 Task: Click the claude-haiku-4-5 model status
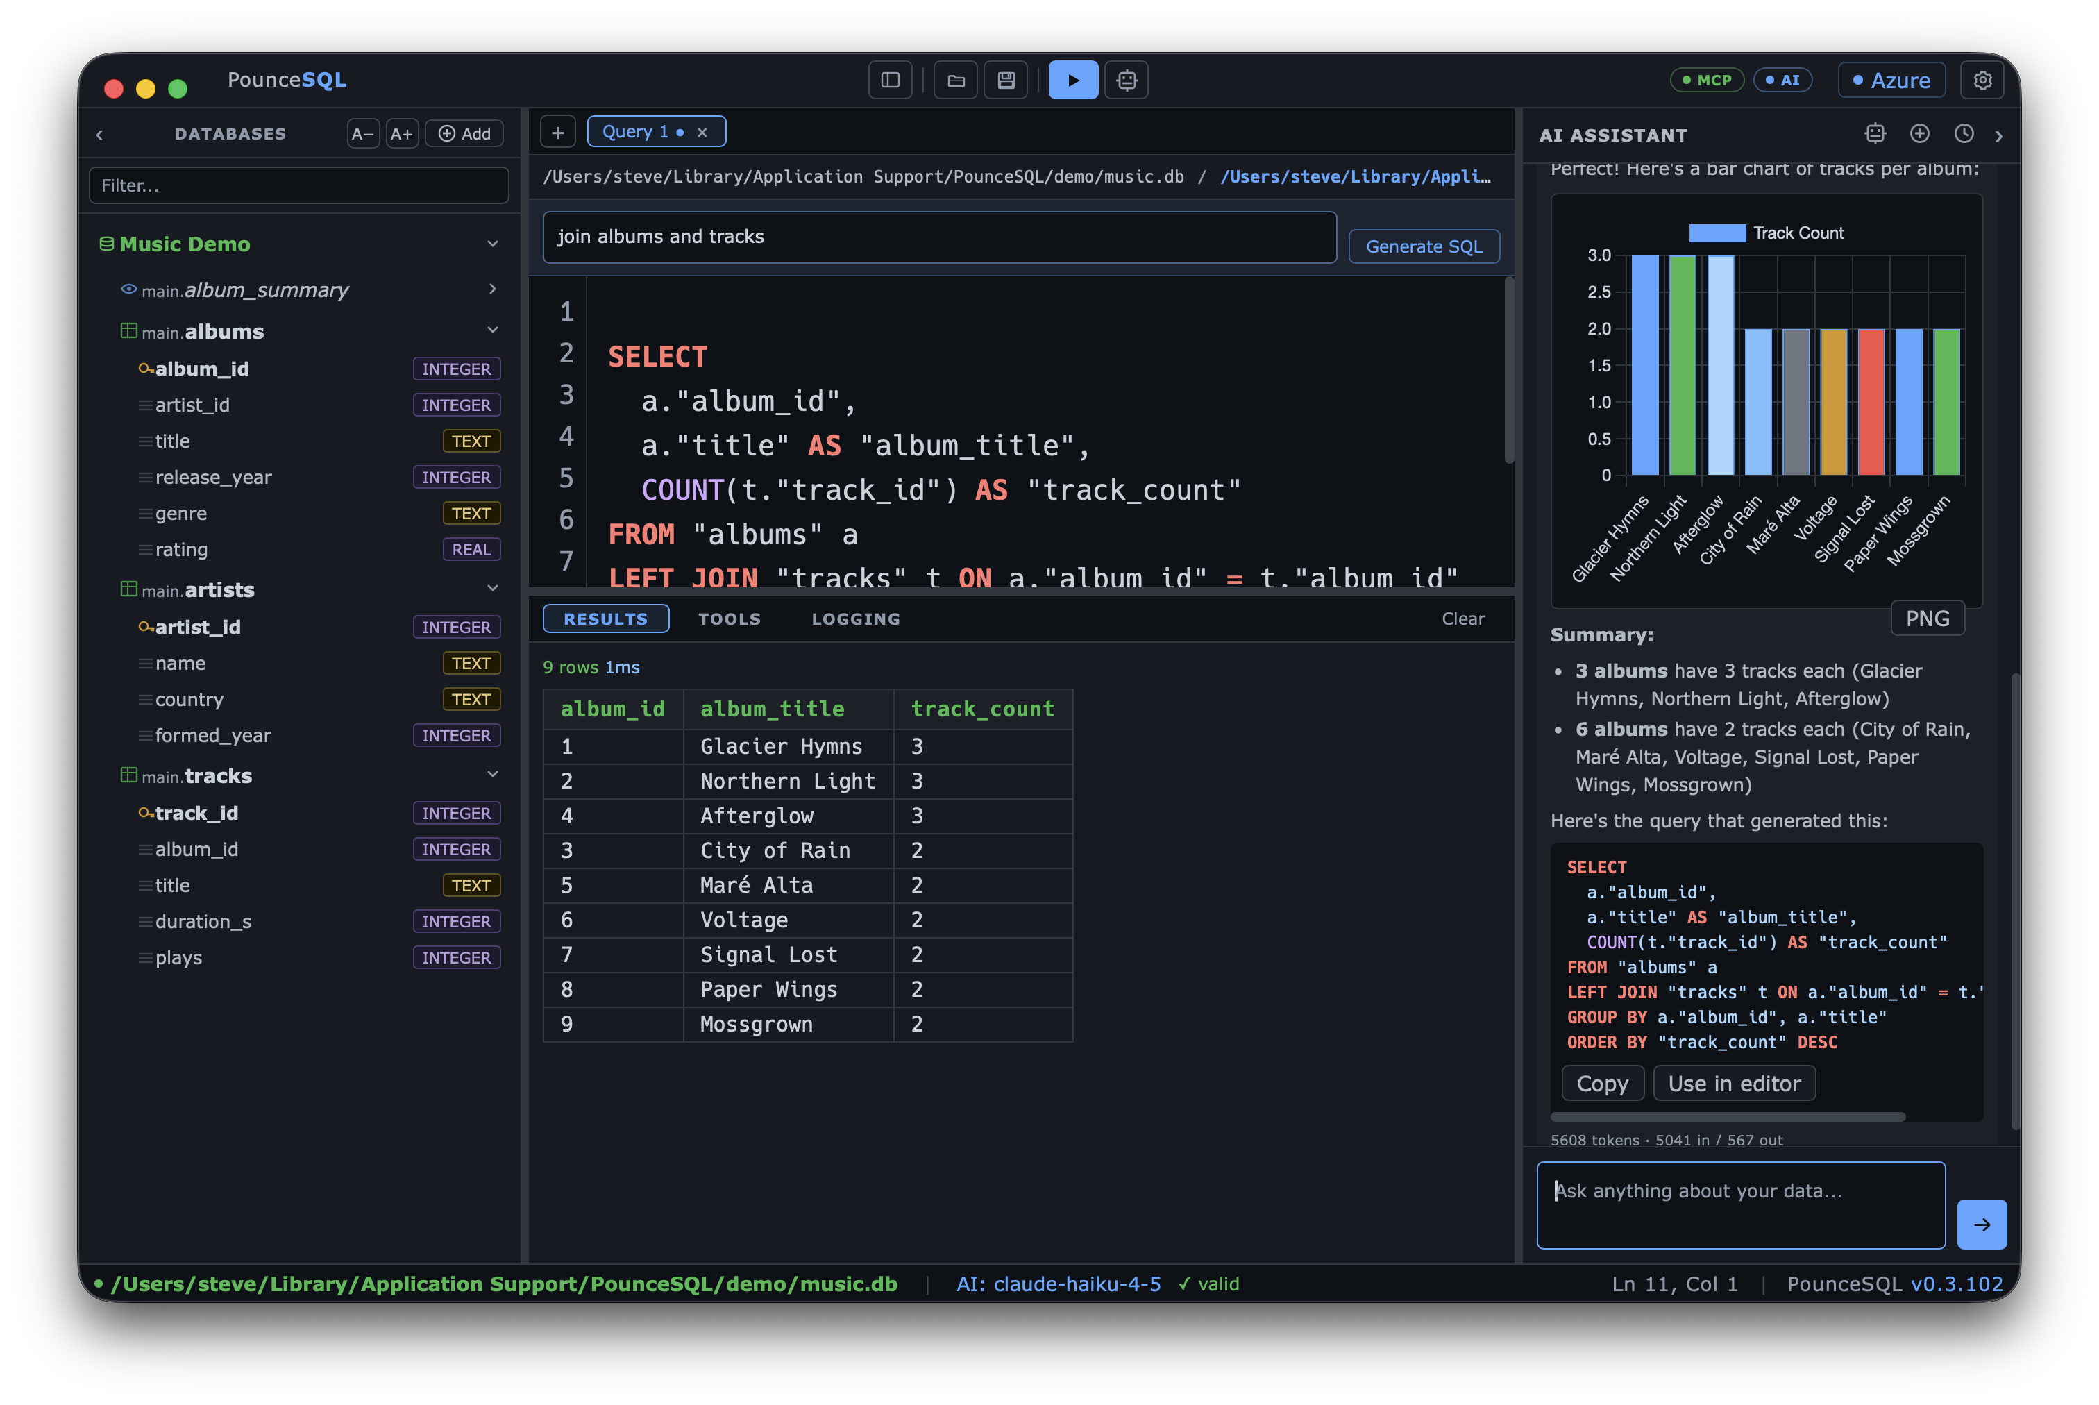[1058, 1284]
